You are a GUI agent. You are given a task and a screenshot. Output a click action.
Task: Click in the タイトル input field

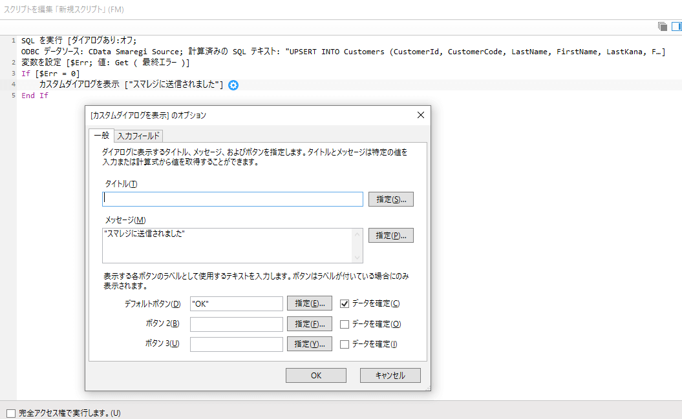[233, 199]
